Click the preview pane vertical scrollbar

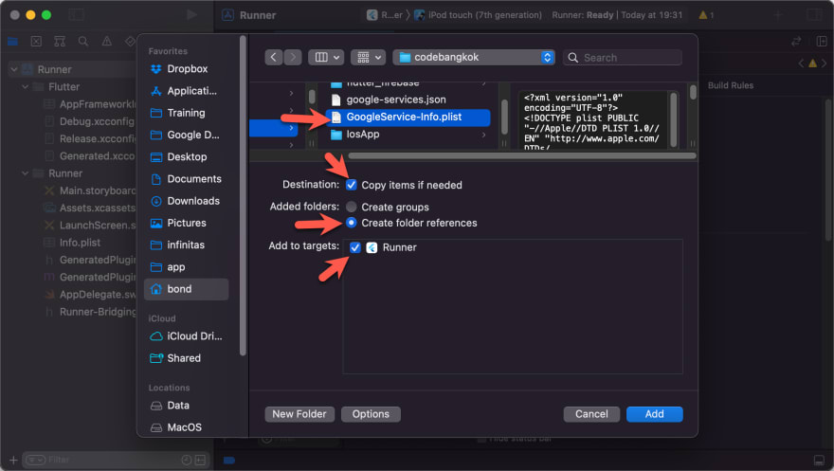[674, 119]
